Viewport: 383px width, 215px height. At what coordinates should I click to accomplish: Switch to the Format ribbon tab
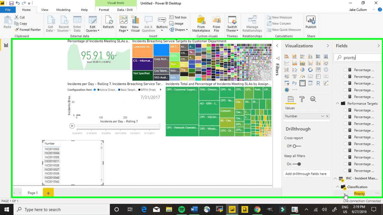104,10
